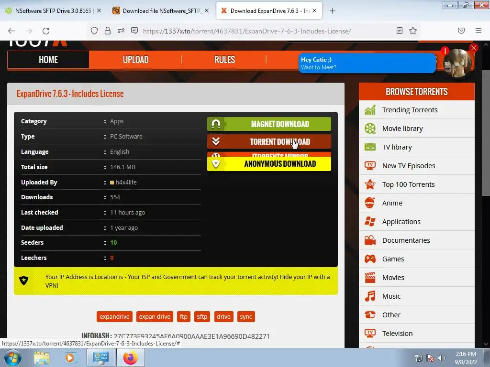The image size is (490, 367).
Task: Open UPLOAD in site navigation
Action: [x=135, y=60]
